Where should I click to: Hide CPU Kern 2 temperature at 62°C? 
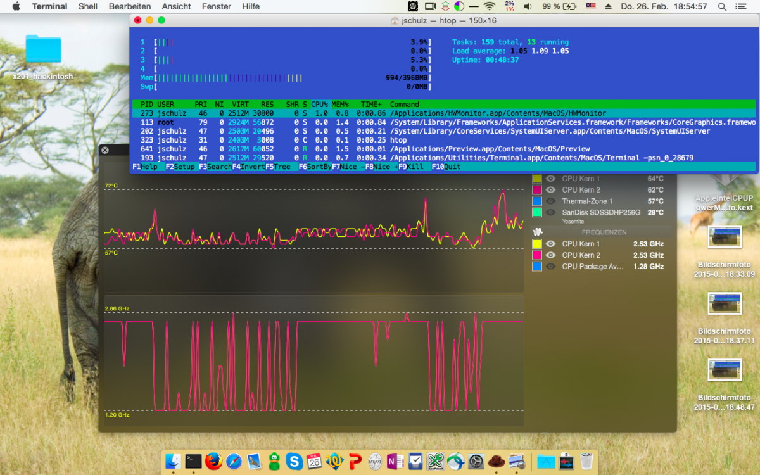[x=551, y=190]
